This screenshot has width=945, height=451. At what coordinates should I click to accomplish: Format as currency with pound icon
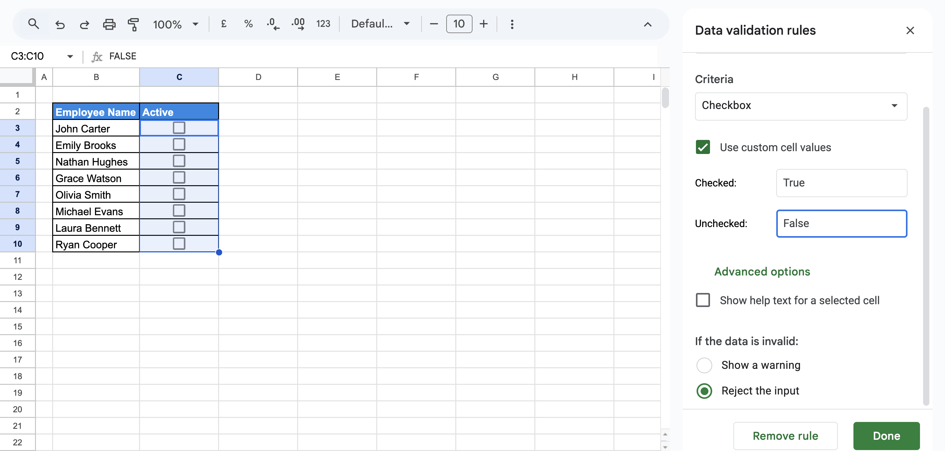point(224,24)
